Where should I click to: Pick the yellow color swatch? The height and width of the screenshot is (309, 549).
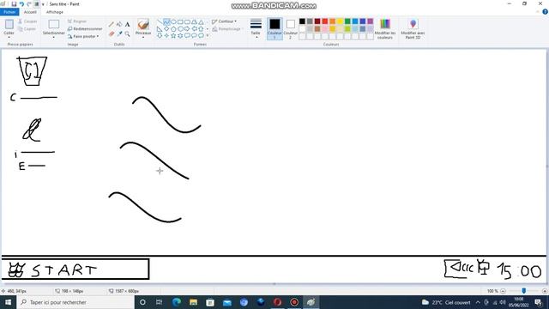pos(340,21)
